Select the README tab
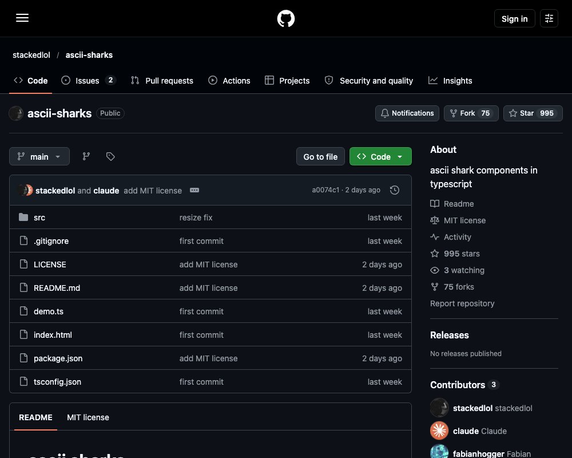 tap(35, 417)
